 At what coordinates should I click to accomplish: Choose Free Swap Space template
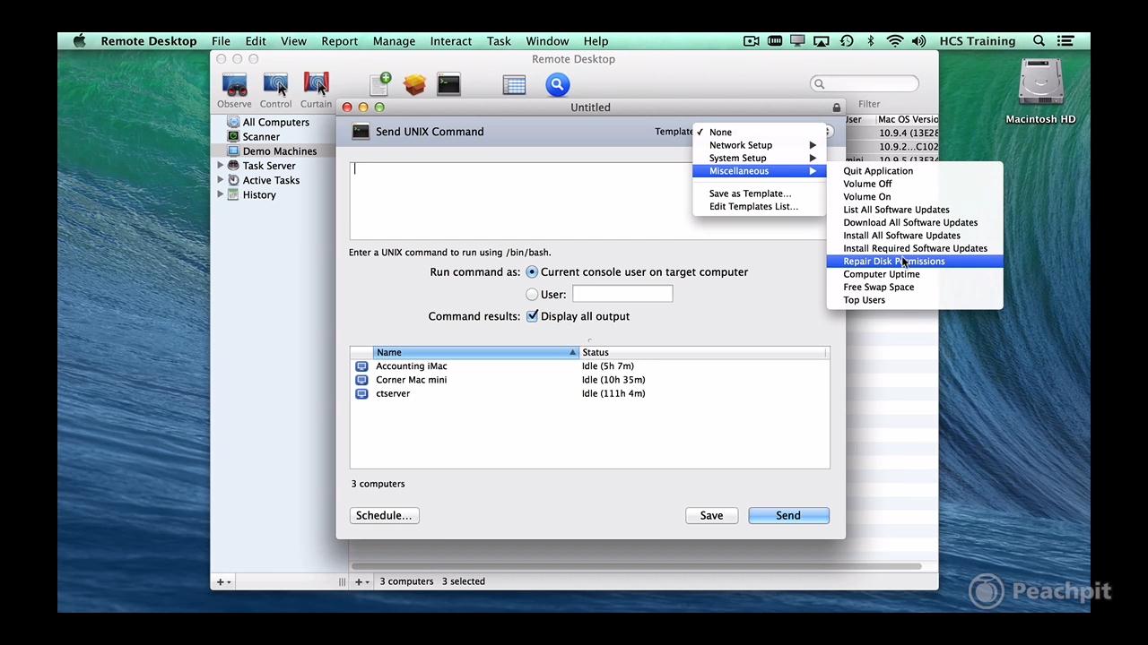coord(915,288)
